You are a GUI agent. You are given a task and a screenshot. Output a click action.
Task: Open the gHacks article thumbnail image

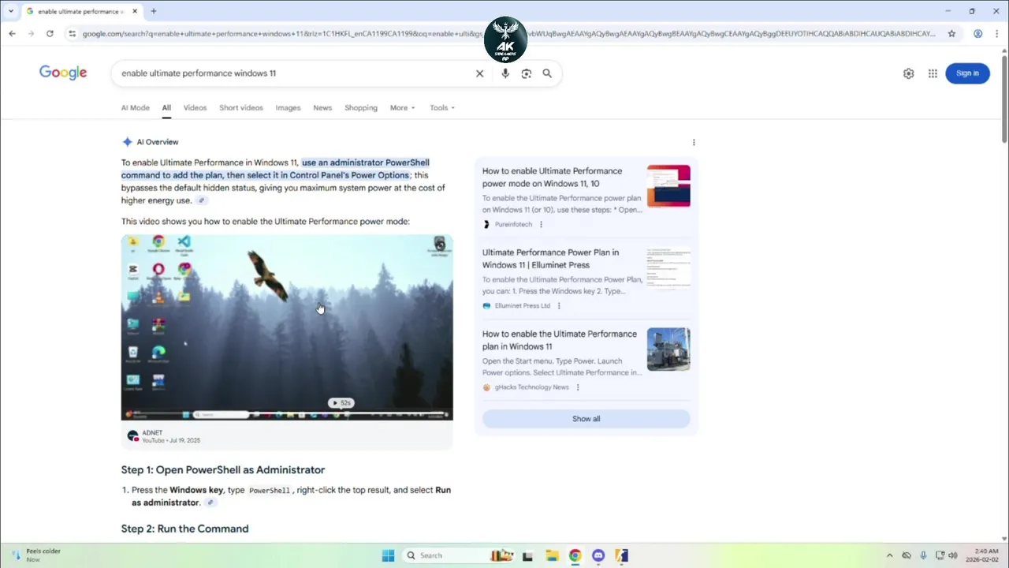click(668, 349)
